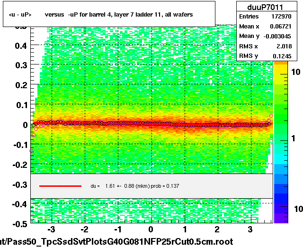303x248 pixels.
Task: Click the x-axis label 3
Action: click(x=250, y=230)
